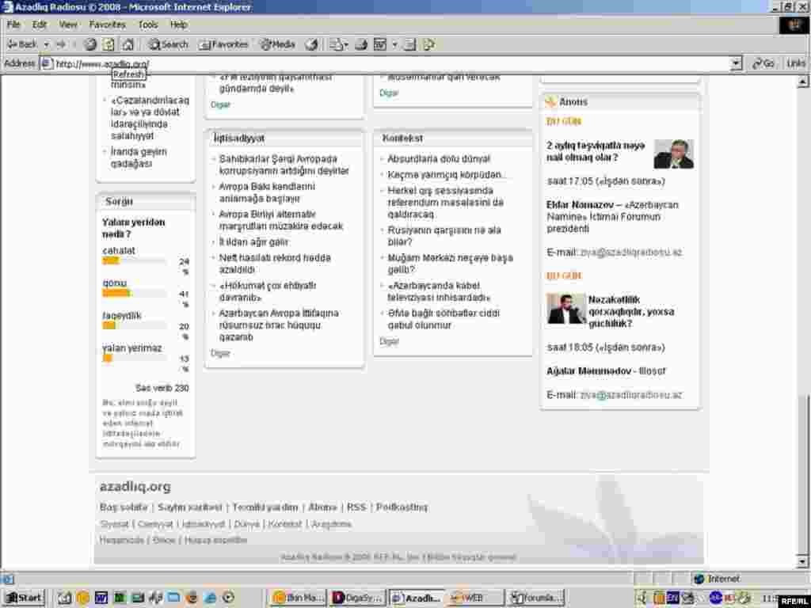Open the Search panel
This screenshot has height=608, width=811.
(167, 44)
